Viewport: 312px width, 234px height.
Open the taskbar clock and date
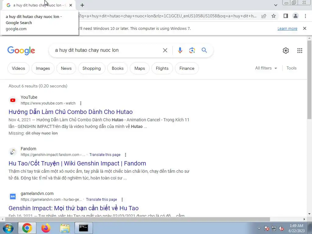pyautogui.click(x=296, y=228)
